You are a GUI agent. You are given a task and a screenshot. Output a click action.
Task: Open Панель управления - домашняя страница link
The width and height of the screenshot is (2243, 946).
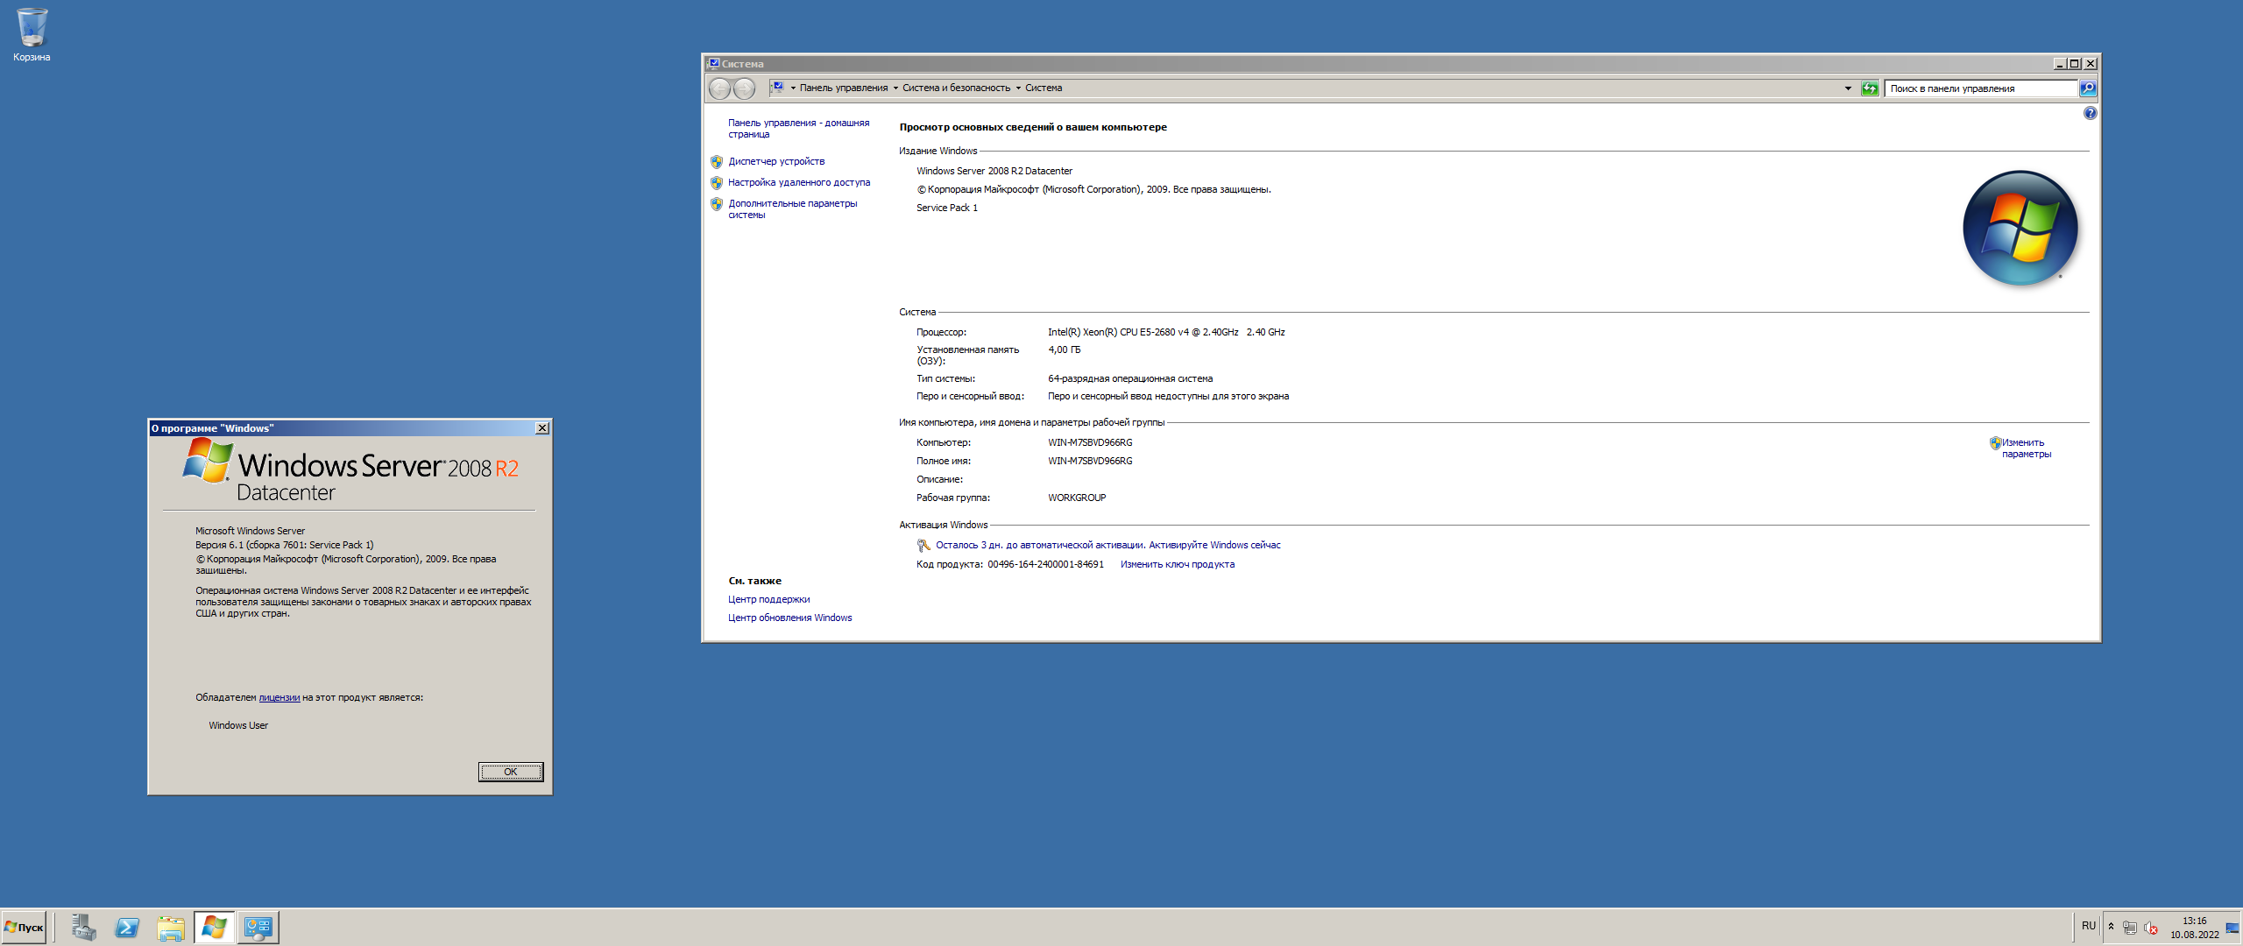pyautogui.click(x=798, y=129)
